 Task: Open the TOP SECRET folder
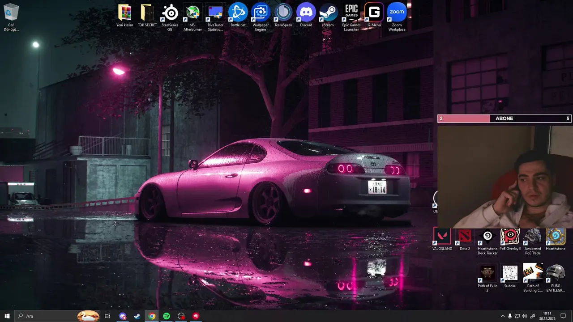[147, 16]
